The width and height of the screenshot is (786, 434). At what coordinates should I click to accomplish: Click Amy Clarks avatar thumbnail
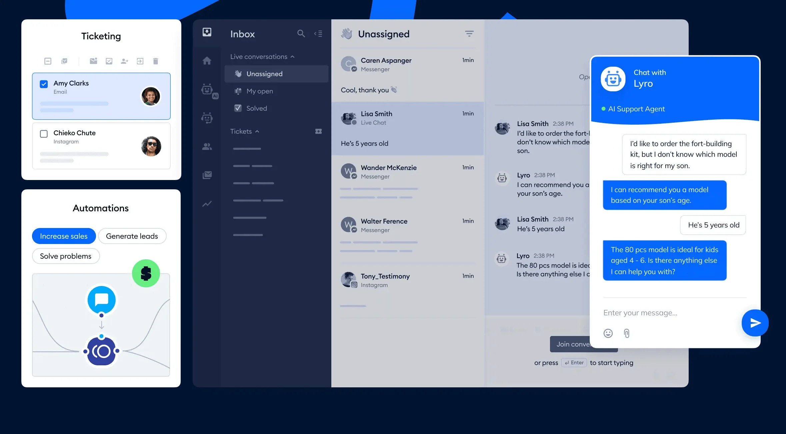click(151, 96)
